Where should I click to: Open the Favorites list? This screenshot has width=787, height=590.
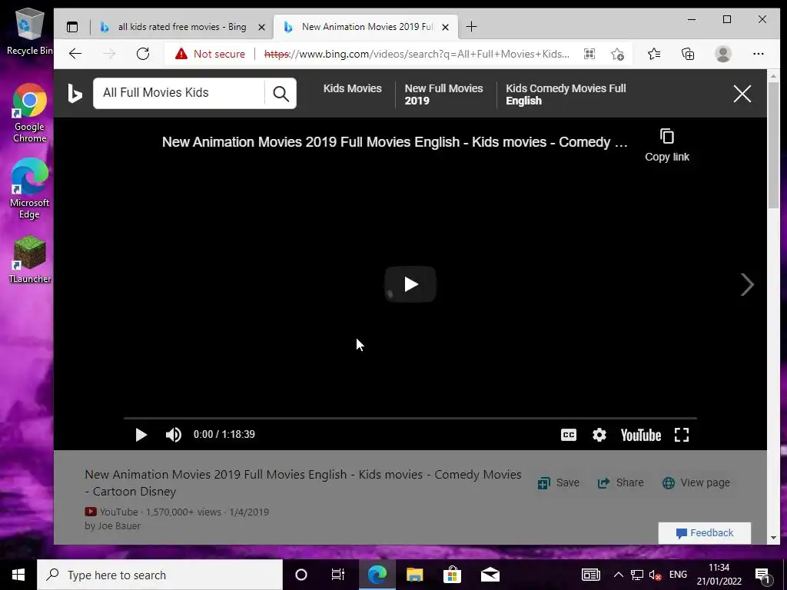653,54
